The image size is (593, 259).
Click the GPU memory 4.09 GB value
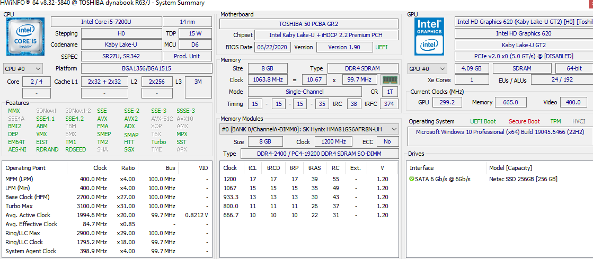pos(472,69)
